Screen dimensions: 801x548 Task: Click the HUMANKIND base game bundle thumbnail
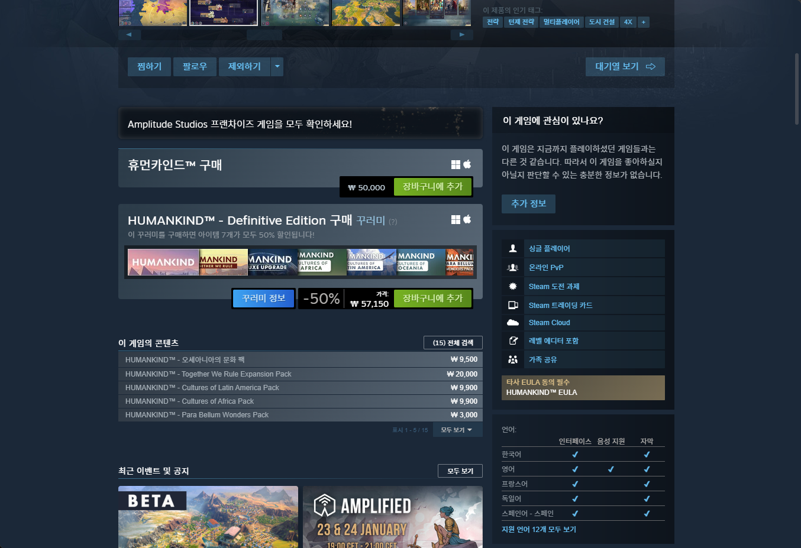(x=163, y=262)
